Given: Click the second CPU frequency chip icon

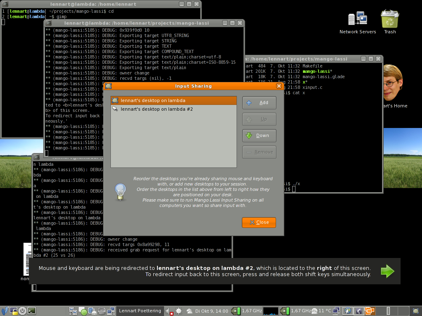Looking at the screenshot, I should [285, 311].
